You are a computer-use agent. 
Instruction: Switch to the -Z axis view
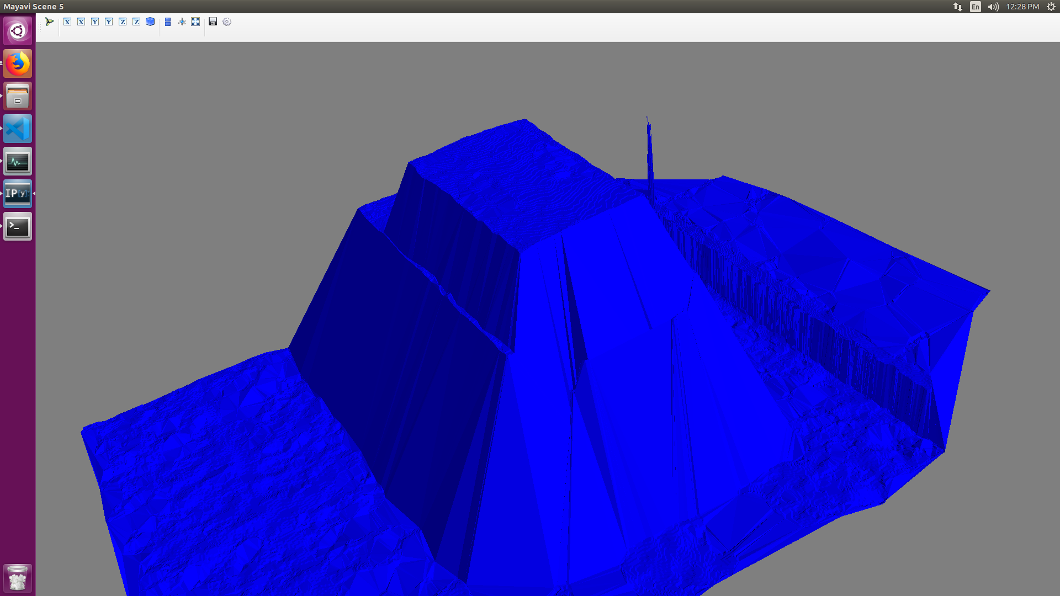(x=136, y=22)
